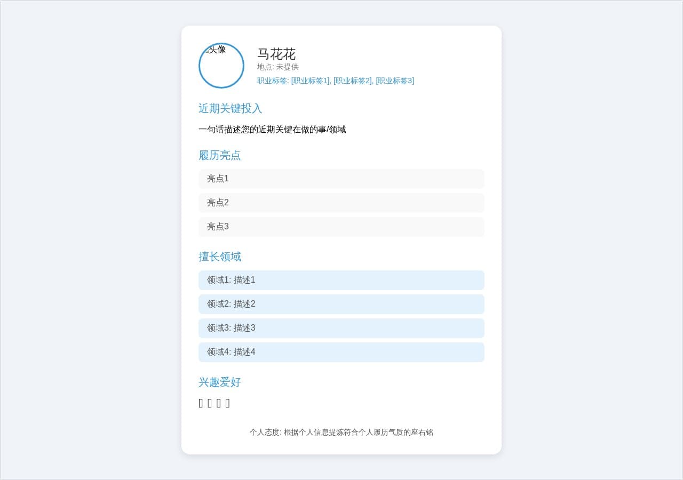
Task: Click the 地点: 未提供 line
Action: click(278, 67)
